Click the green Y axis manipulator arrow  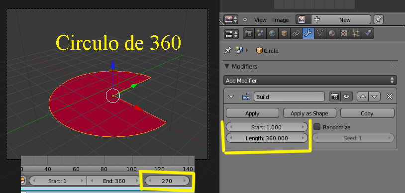pyautogui.click(x=134, y=86)
